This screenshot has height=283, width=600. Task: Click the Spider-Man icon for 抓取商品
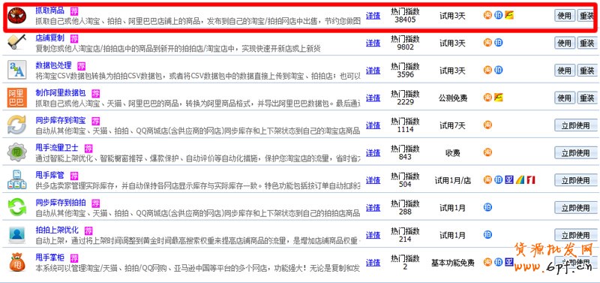point(16,15)
